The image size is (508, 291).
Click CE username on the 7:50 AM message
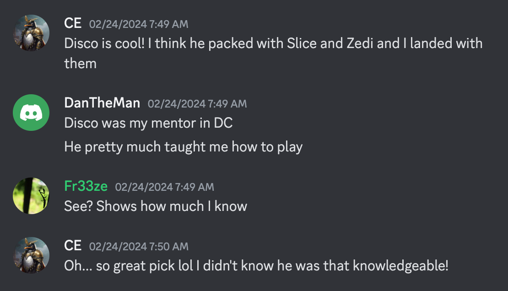[73, 246]
